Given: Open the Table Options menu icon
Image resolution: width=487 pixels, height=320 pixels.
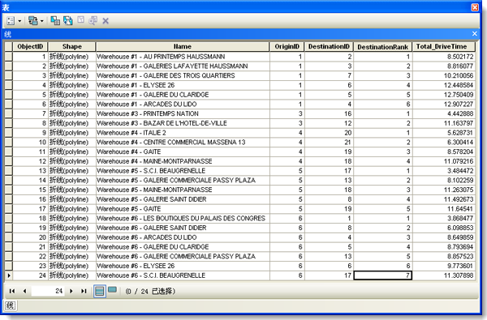Looking at the screenshot, I should point(11,21).
